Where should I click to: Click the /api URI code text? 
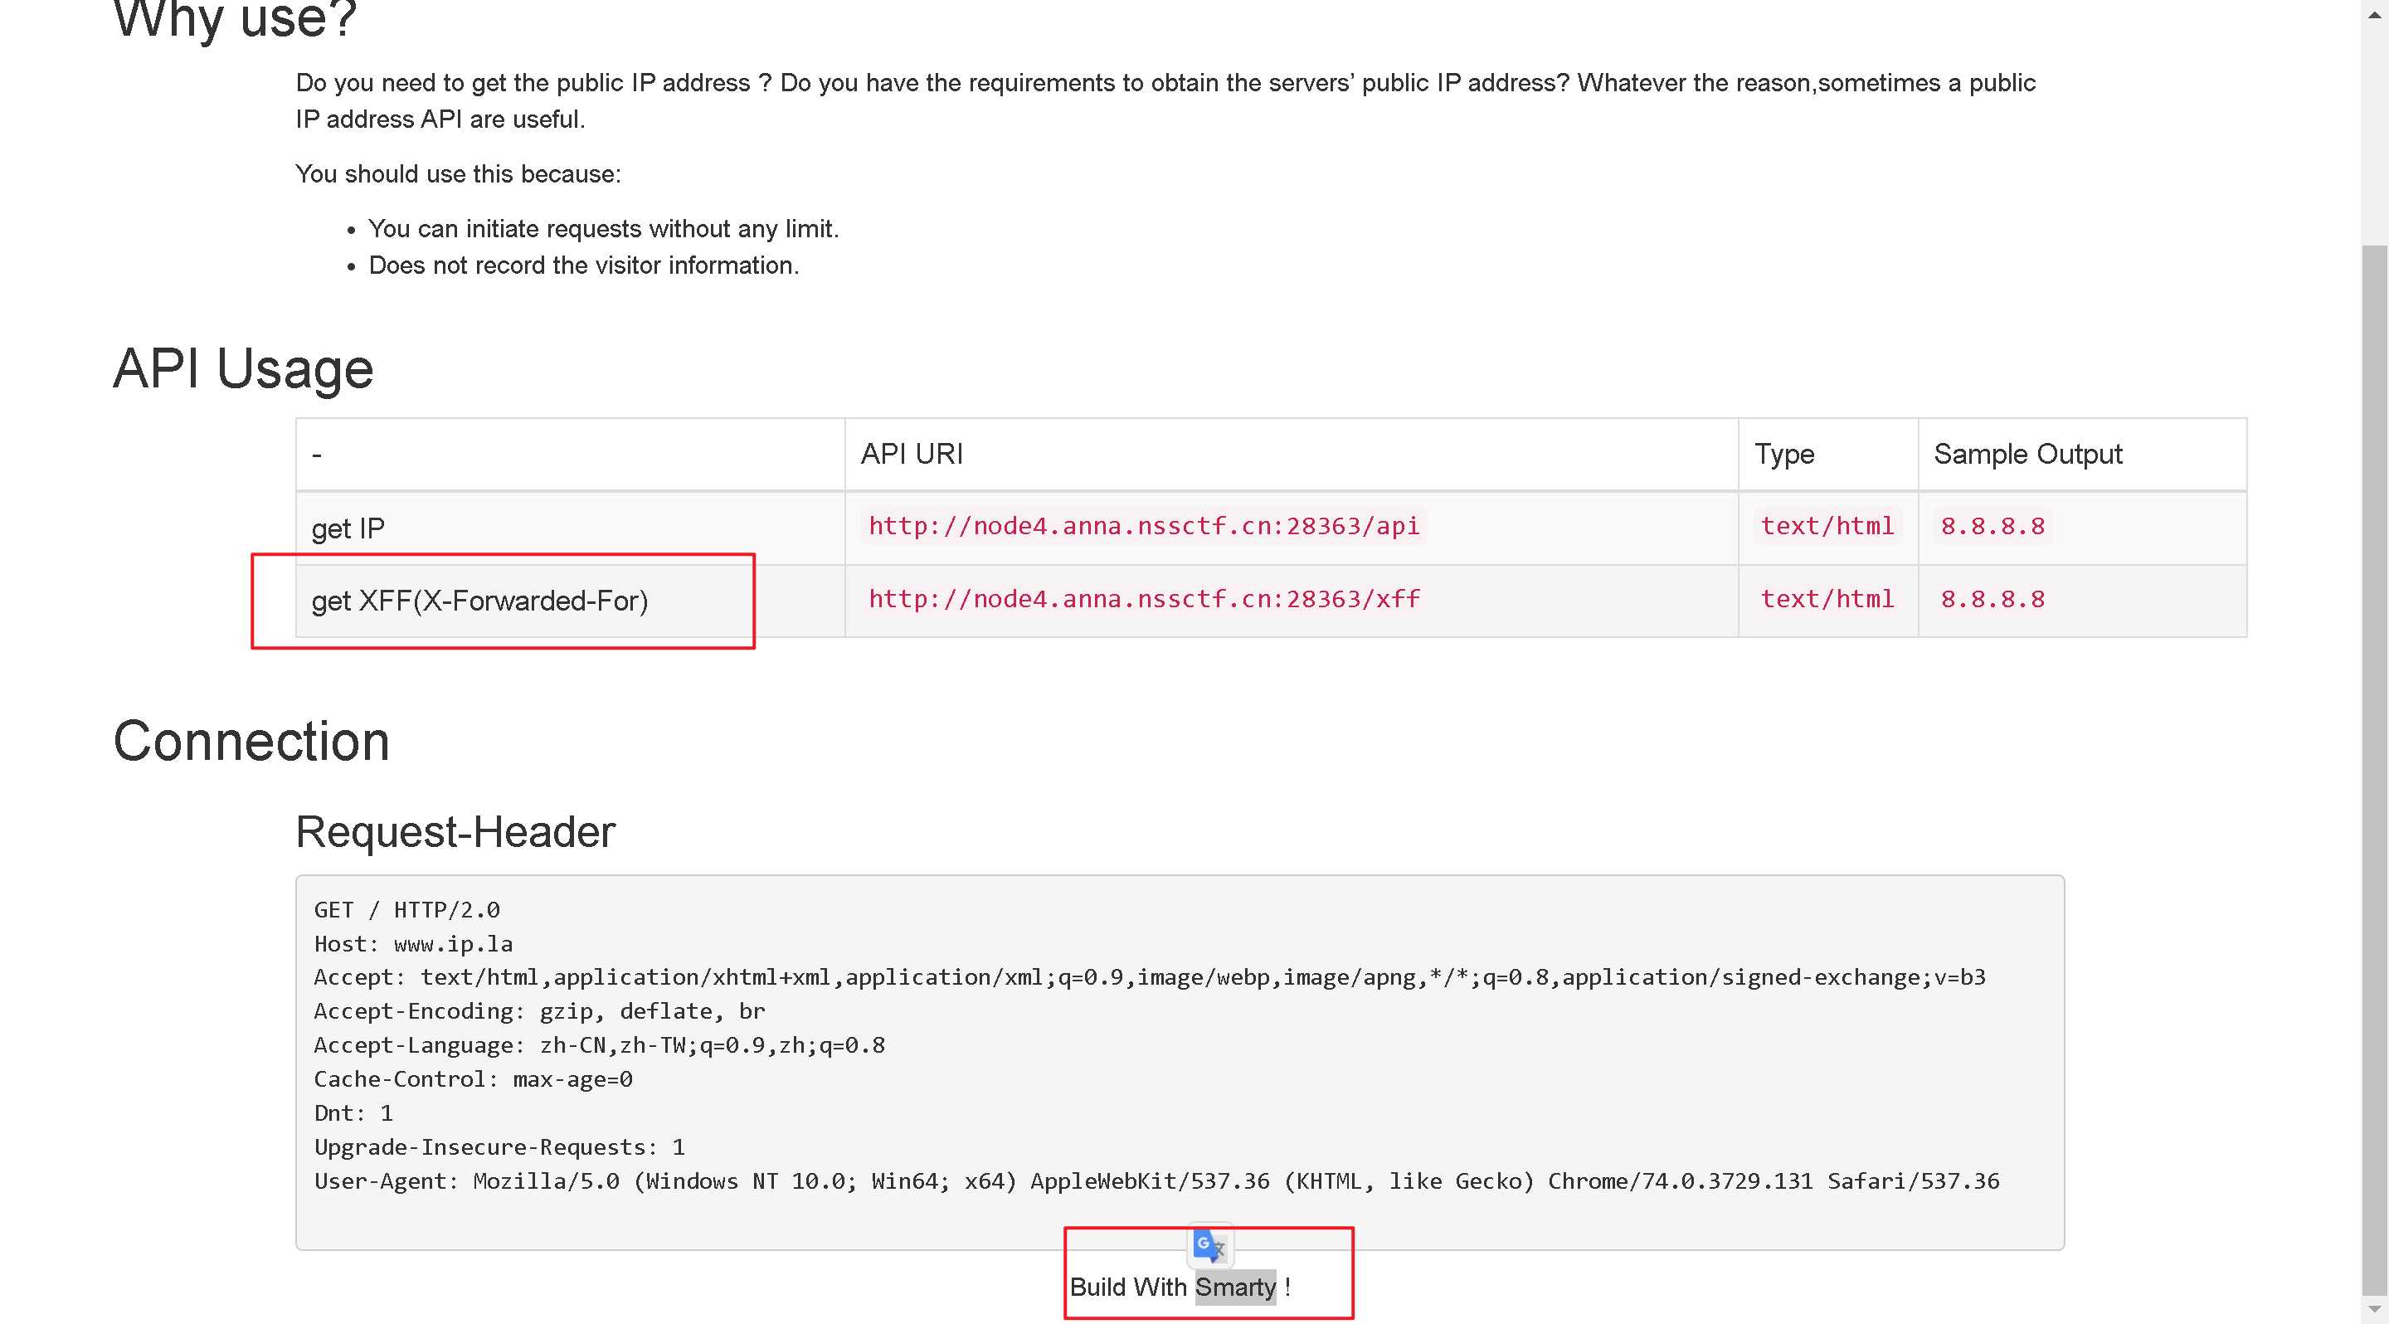(1142, 526)
